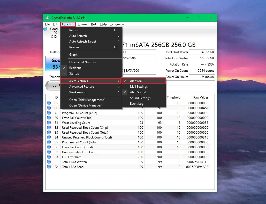The image size is (266, 204).
Task: Toggle the Alert Sound option
Action: [x=143, y=92]
